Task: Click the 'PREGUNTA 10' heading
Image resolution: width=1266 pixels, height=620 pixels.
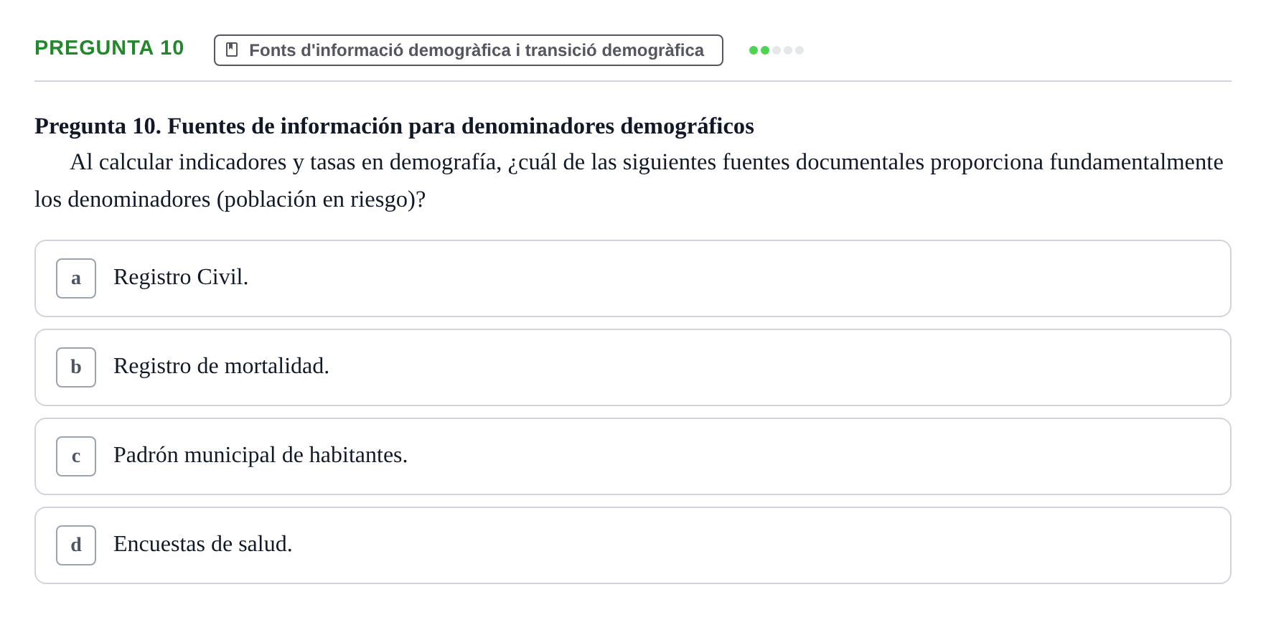Action: point(109,47)
